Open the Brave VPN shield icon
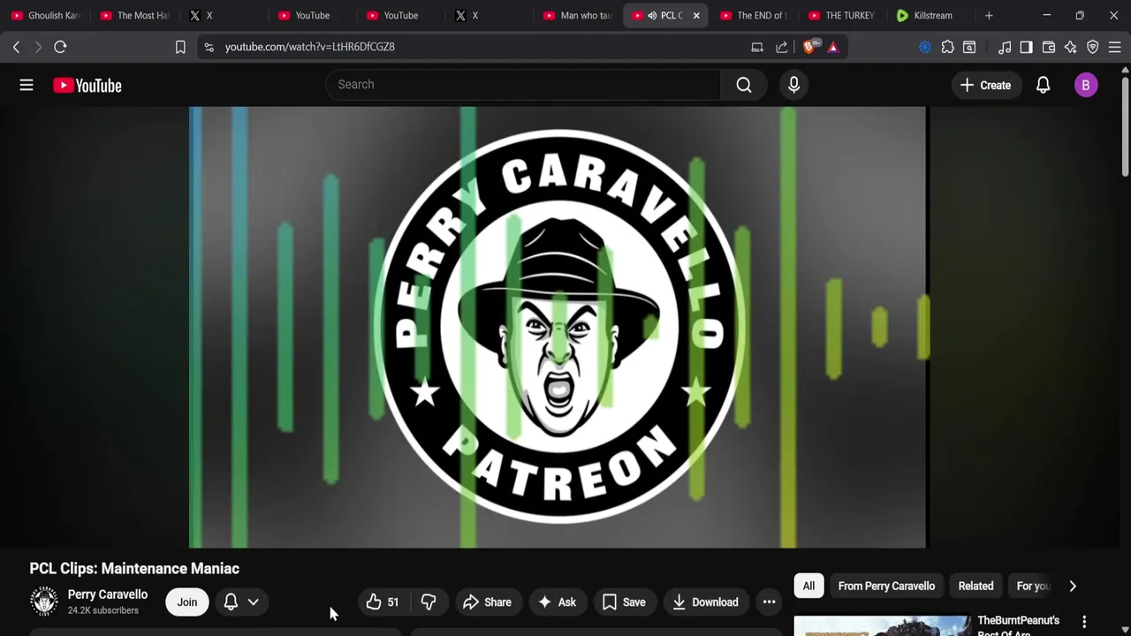1131x636 pixels. [1093, 47]
